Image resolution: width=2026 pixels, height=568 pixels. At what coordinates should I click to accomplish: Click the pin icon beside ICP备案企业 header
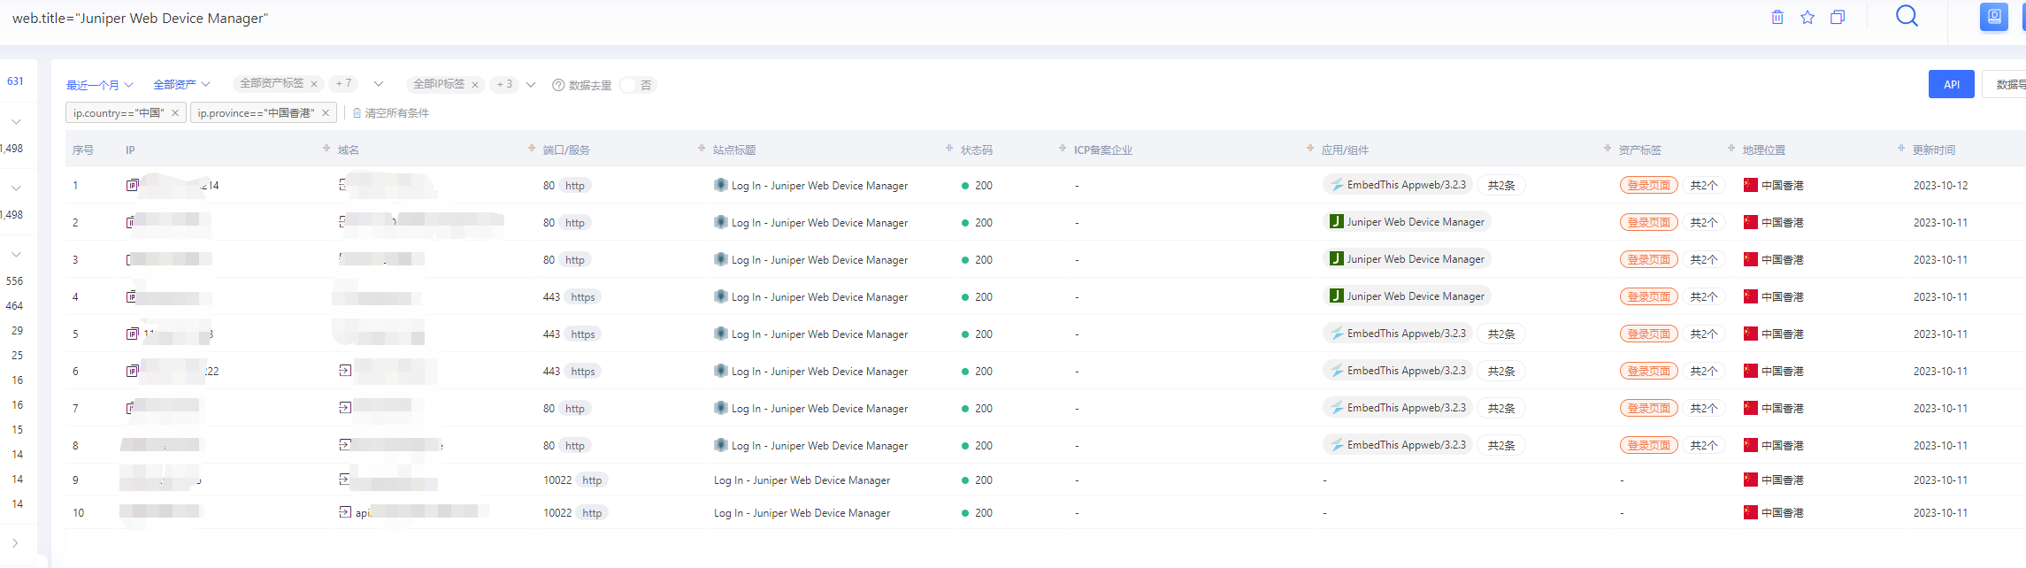(1063, 149)
